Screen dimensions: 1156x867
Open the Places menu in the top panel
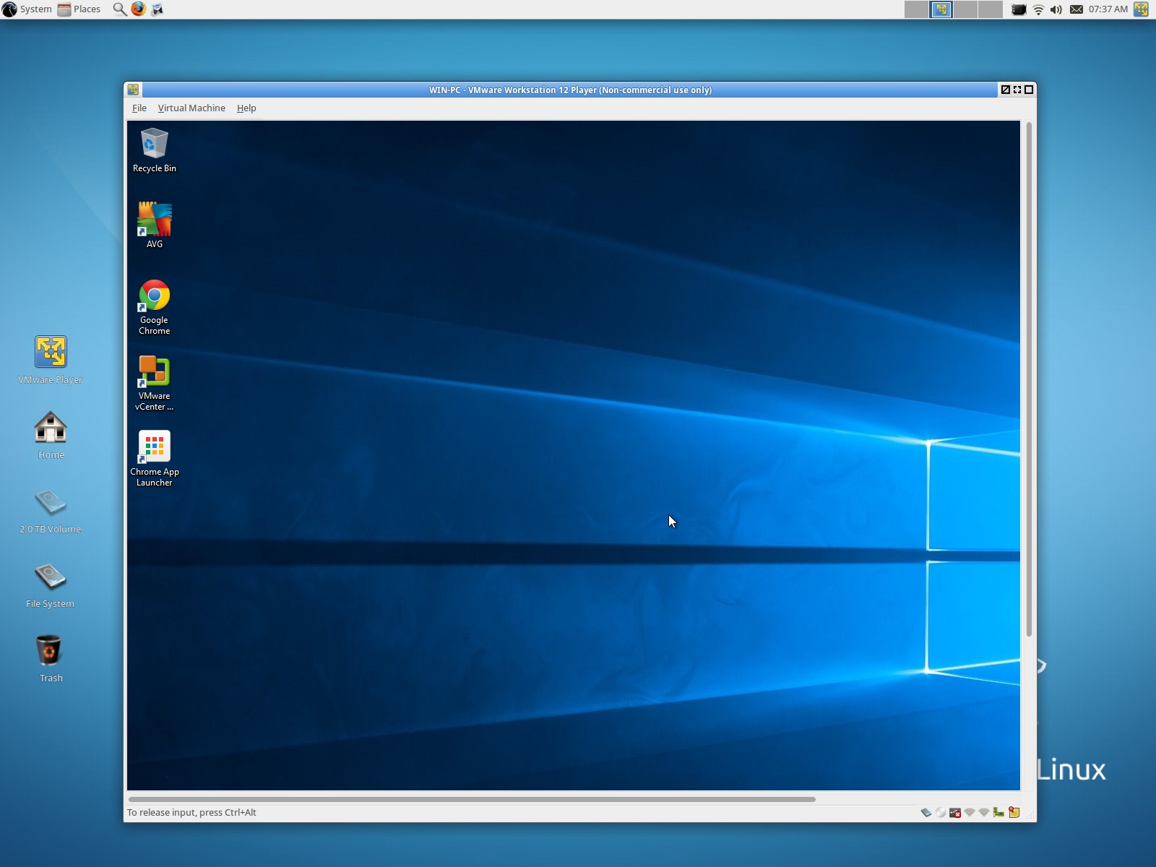tap(79, 9)
